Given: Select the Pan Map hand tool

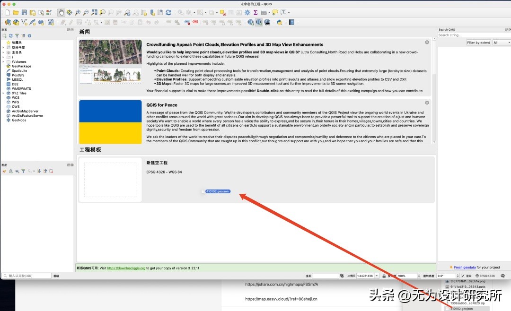Looking at the screenshot, I should pyautogui.click(x=61, y=12).
